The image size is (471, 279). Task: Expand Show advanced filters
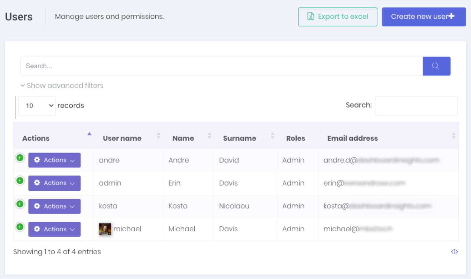click(61, 85)
